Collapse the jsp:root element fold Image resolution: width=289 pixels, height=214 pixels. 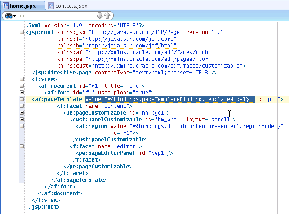(22, 32)
